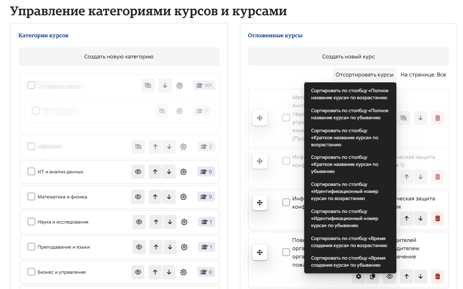Open settings gear in the 7-course subcategory row
The width and height of the screenshot is (463, 289).
pos(180,111)
